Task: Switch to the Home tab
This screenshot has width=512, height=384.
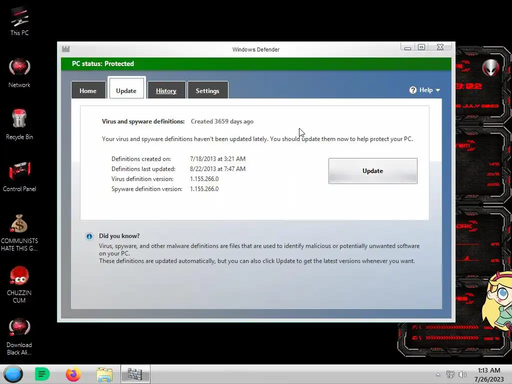Action: (88, 90)
